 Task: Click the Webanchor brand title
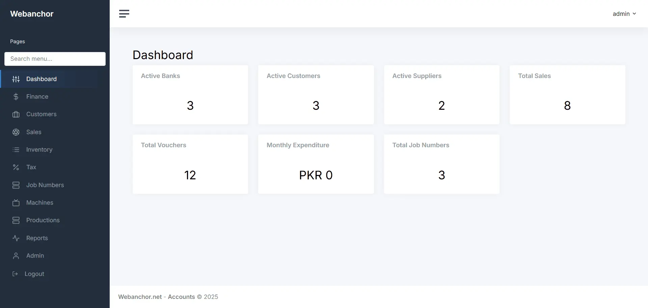[32, 14]
